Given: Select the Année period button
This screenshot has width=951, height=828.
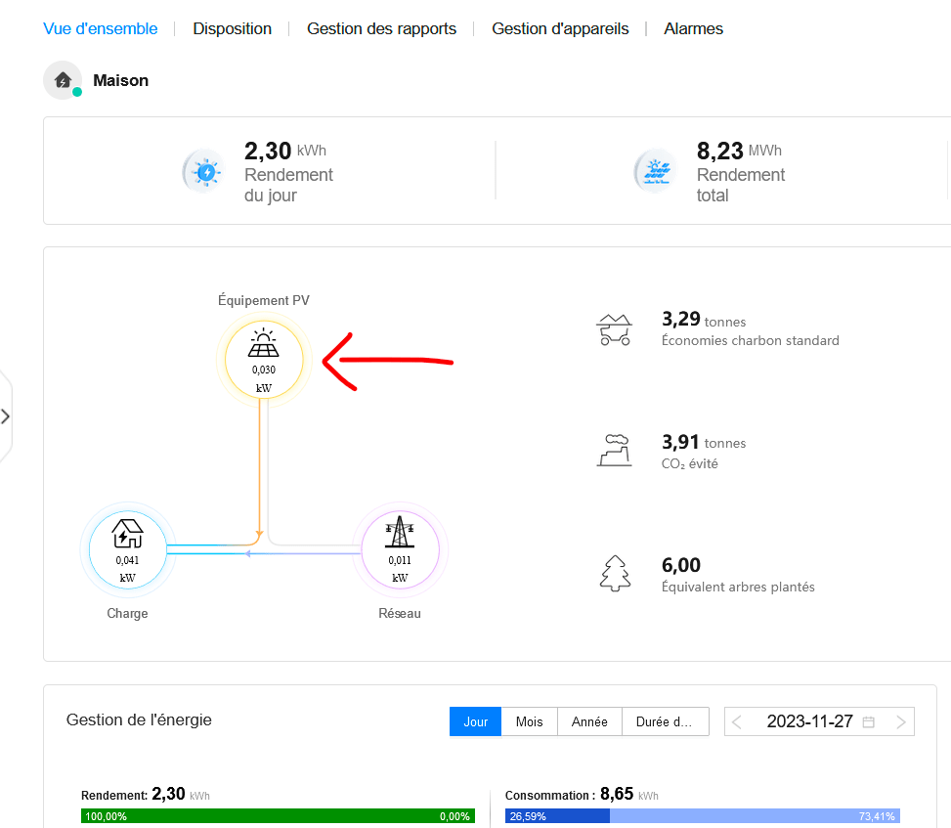Looking at the screenshot, I should point(589,722).
